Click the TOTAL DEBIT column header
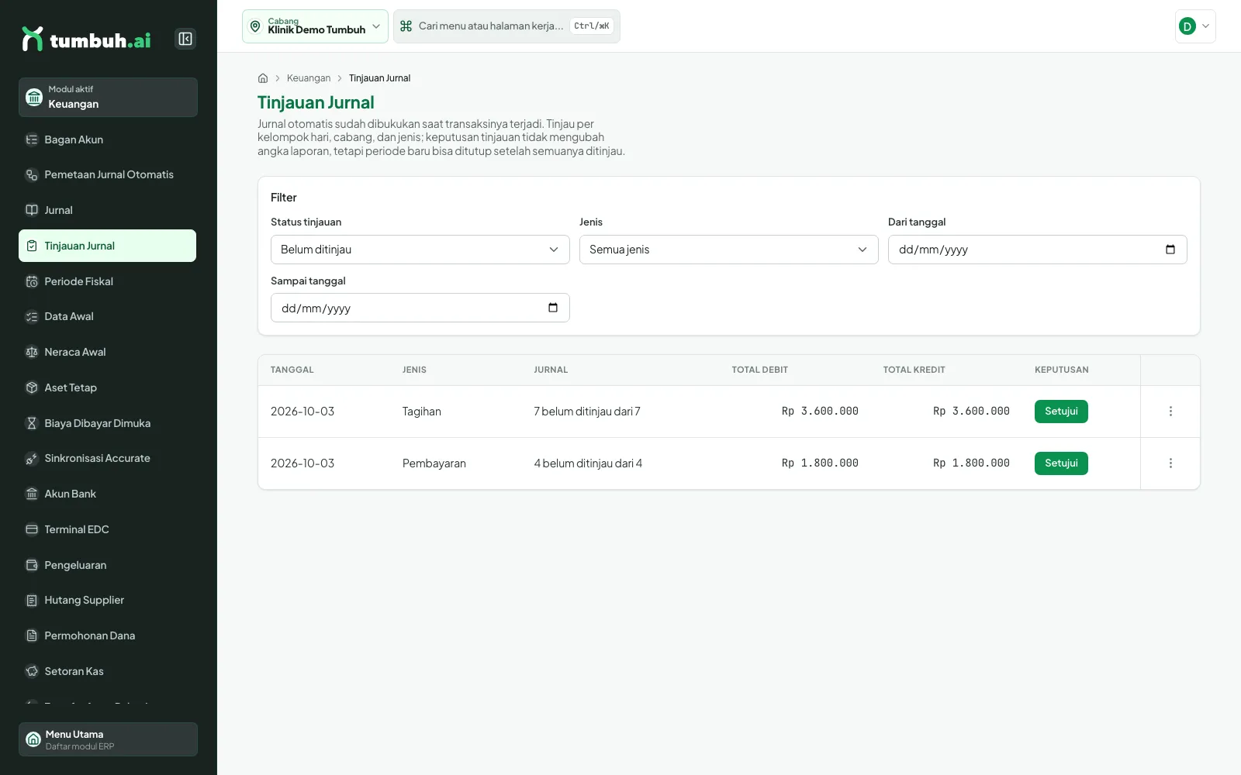The width and height of the screenshot is (1241, 775). tap(759, 370)
